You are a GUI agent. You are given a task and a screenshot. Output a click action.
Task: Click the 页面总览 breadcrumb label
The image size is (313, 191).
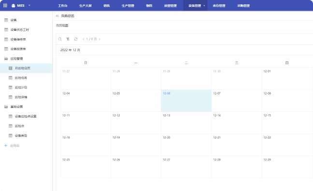click(x=68, y=16)
